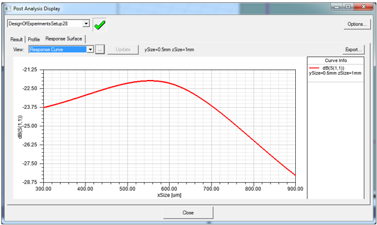Click the Curve Info header

336,60
